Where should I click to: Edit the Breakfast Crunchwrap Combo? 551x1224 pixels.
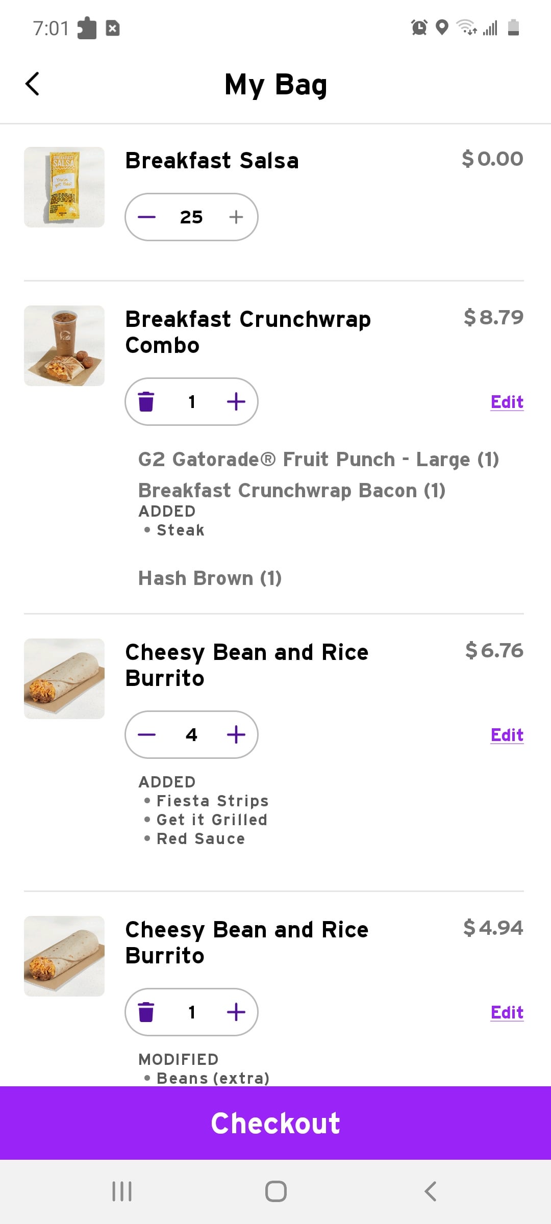tap(507, 402)
